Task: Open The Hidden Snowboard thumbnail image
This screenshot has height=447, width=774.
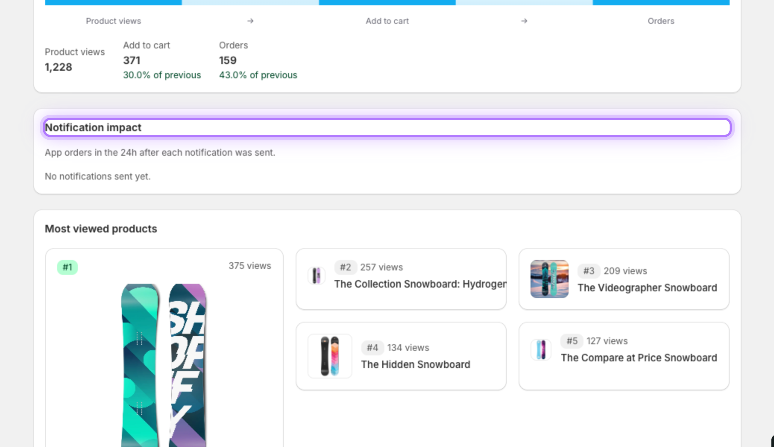Action: 330,356
